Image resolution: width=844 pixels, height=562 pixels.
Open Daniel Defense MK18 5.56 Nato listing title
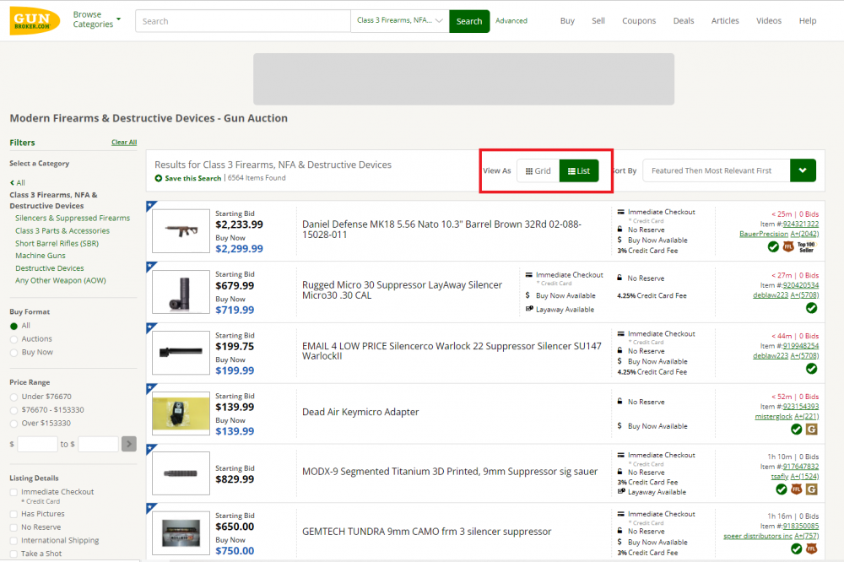[x=441, y=230]
